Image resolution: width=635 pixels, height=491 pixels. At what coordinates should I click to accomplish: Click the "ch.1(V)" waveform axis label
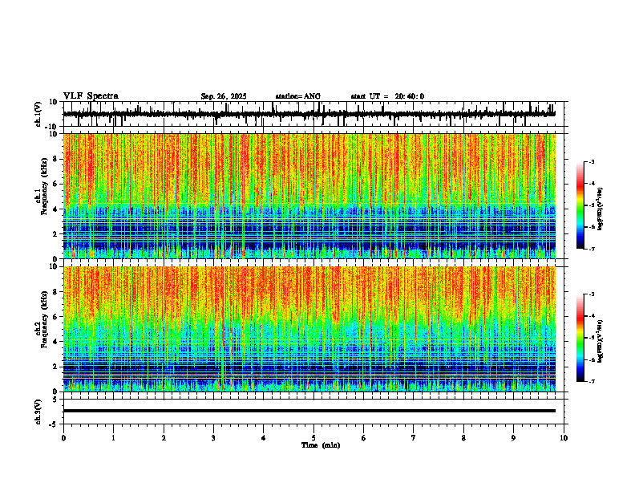coord(38,114)
